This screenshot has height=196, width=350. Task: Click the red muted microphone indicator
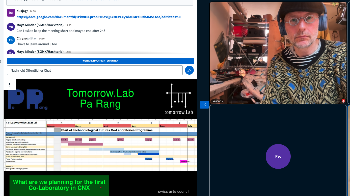pyautogui.click(x=343, y=101)
